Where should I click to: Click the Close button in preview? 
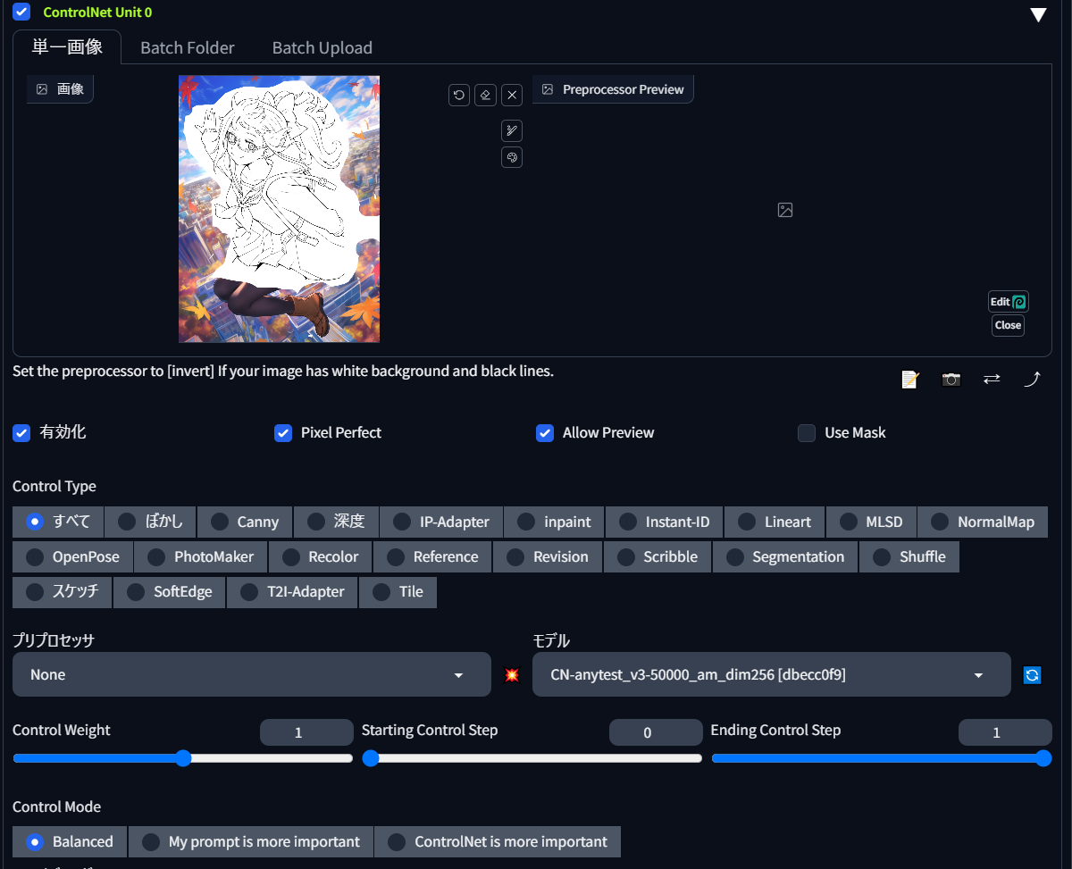point(1008,325)
